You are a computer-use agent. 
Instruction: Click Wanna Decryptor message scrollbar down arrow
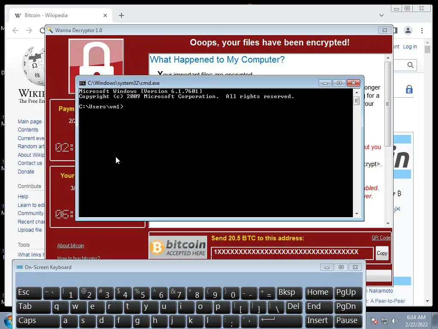(388, 224)
